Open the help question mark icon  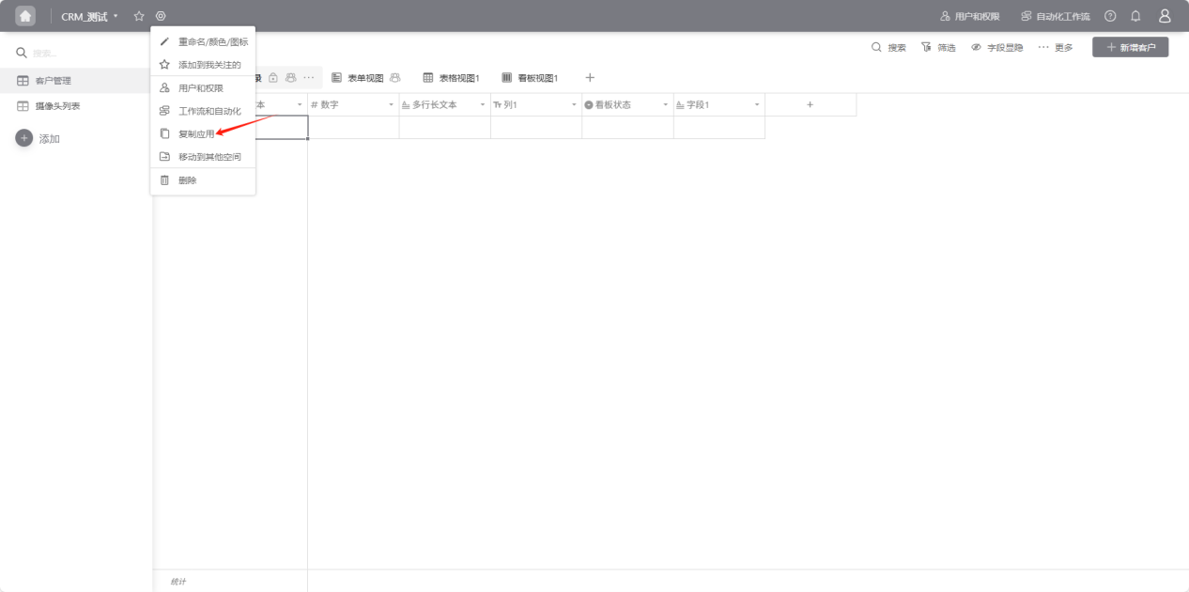click(x=1110, y=16)
